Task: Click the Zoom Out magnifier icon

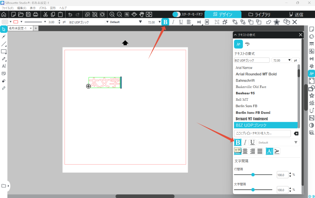Action: (119, 14)
